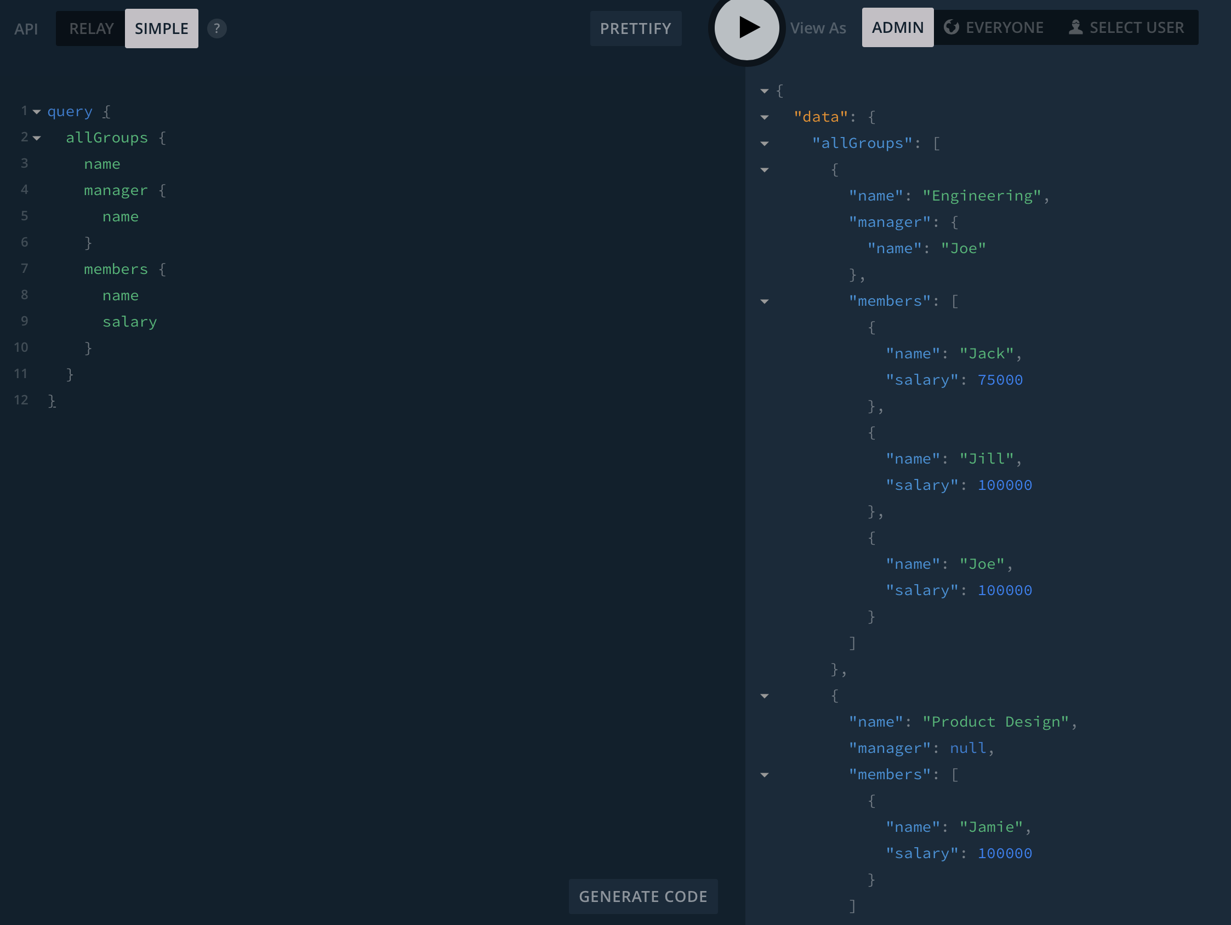Viewport: 1231px width, 925px height.
Task: Collapse the query block on line 1
Action: tap(37, 112)
